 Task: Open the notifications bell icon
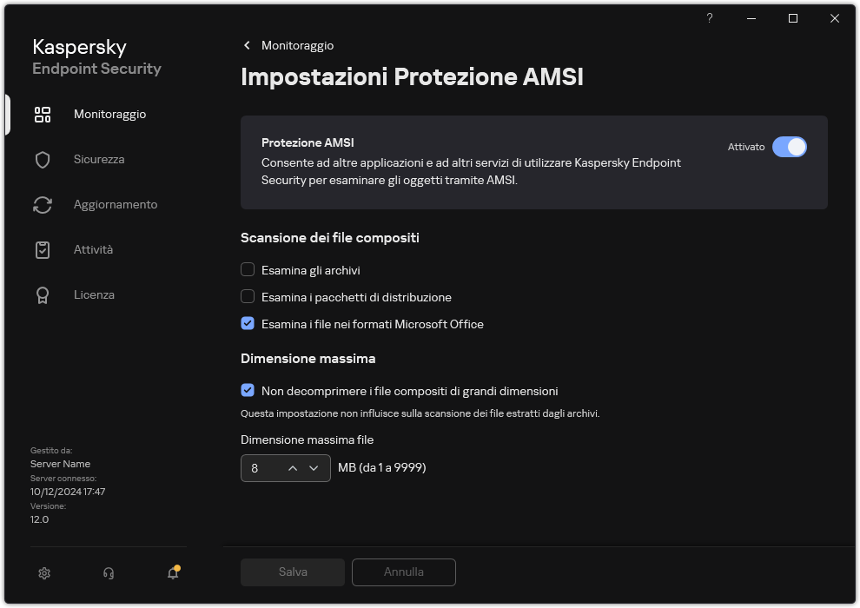pyautogui.click(x=172, y=572)
